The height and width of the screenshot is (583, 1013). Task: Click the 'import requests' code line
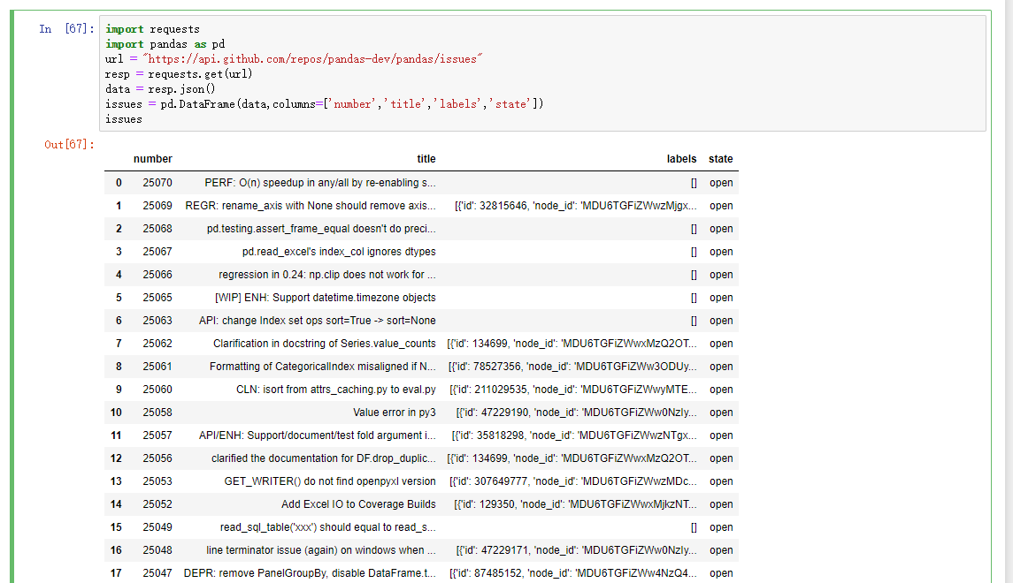pos(152,29)
